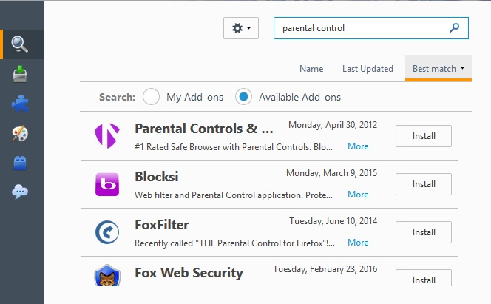Viewport: 491px width, 304px height.
Task: Sort results by Best match
Action: [x=438, y=69]
